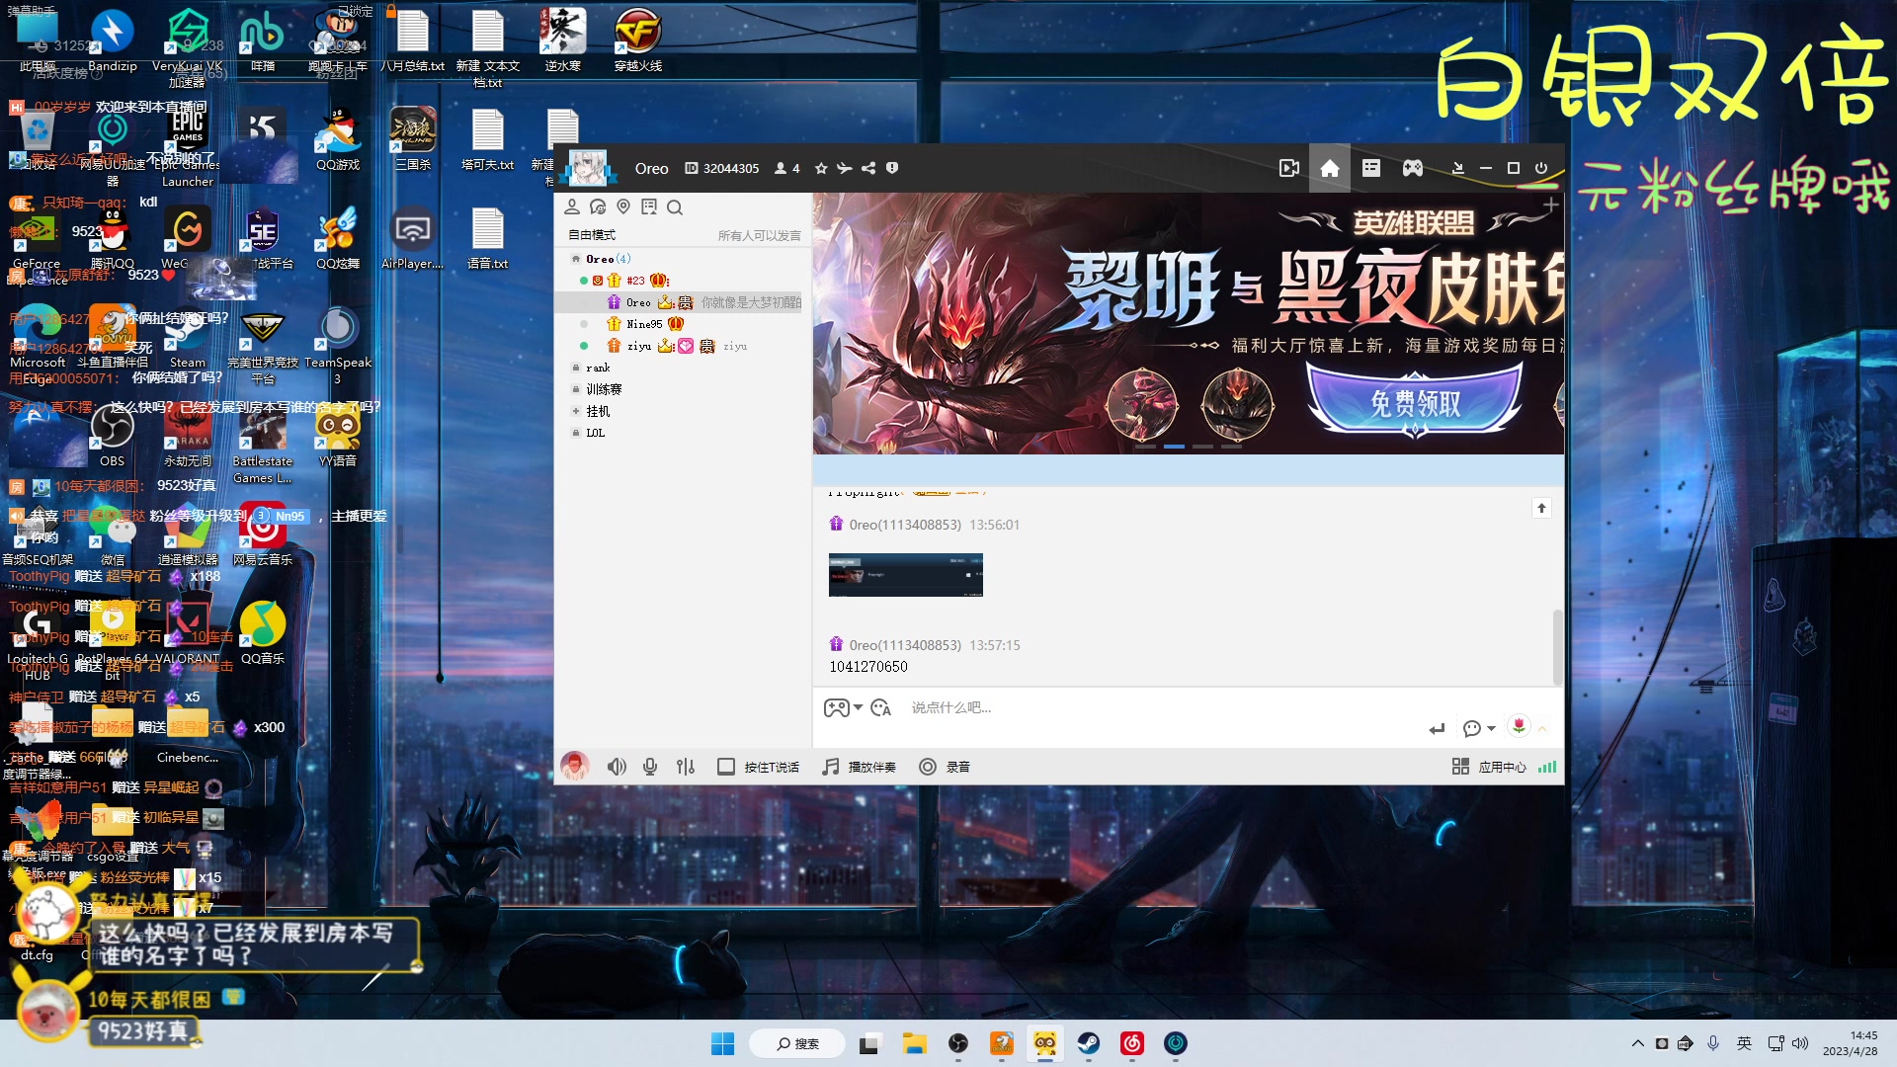Collapse the Oreo(4) root channel
The image size is (1897, 1067).
[576, 259]
